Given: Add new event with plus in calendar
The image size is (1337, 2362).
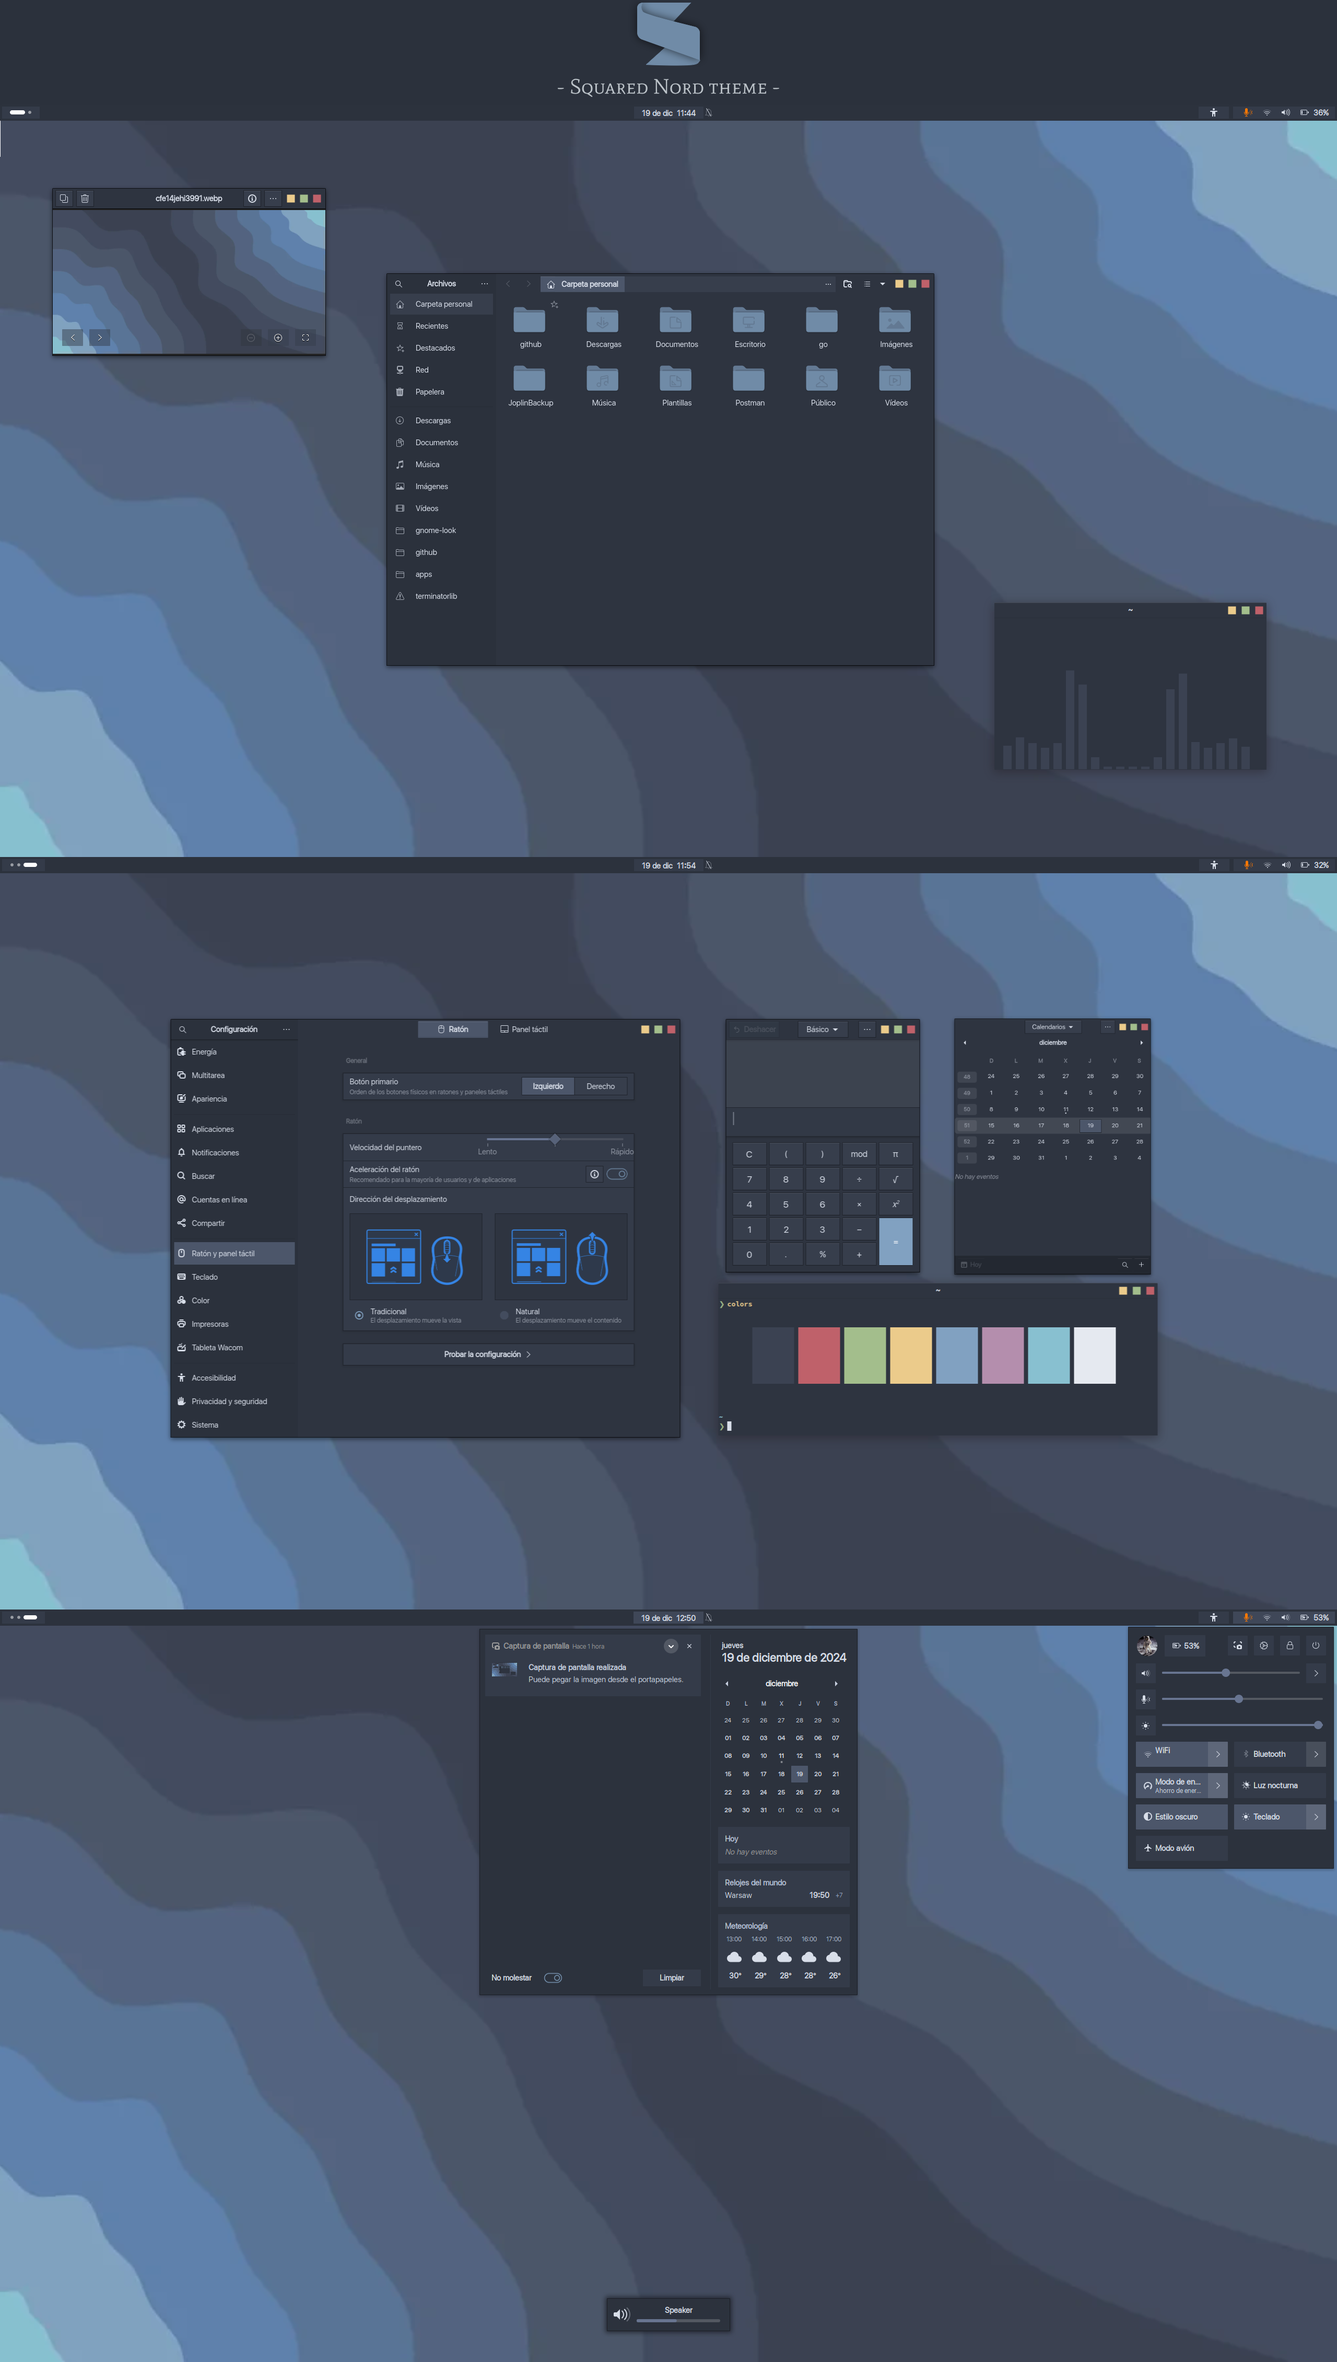Looking at the screenshot, I should click(1141, 1265).
